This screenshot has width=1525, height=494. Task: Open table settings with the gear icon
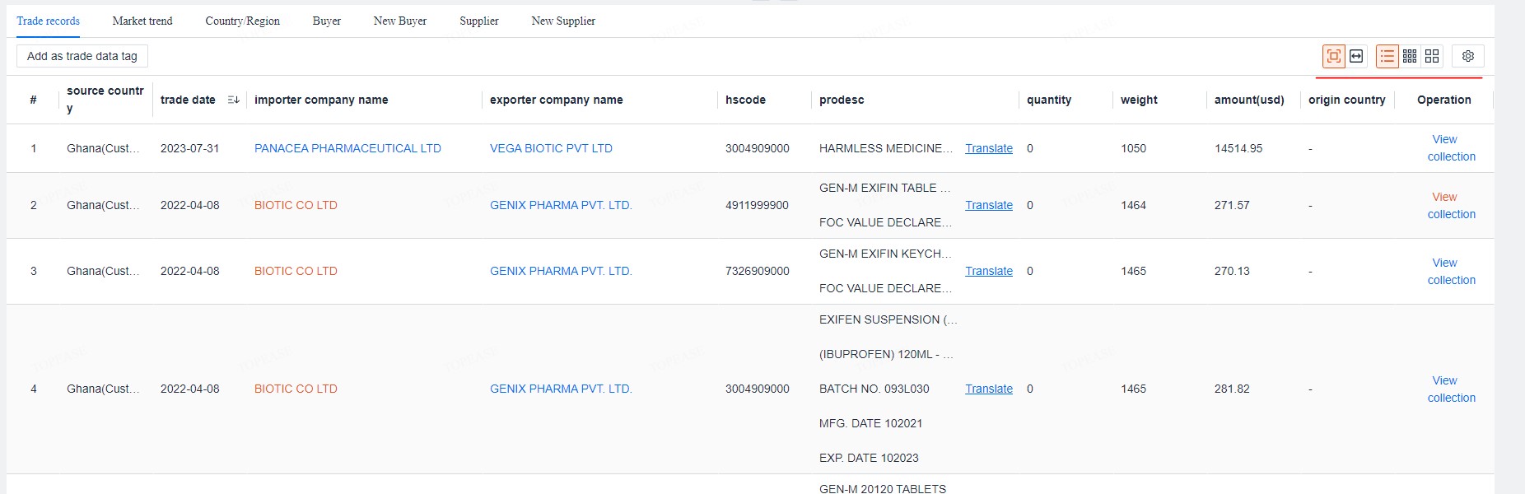[x=1467, y=56]
